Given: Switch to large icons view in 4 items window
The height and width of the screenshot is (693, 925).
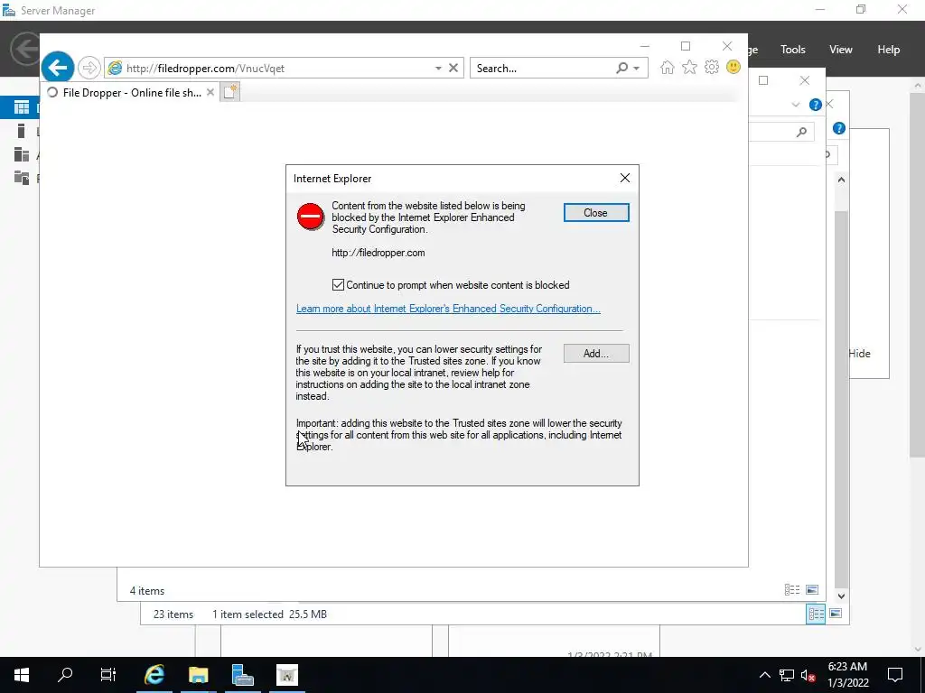Looking at the screenshot, I should [x=812, y=590].
